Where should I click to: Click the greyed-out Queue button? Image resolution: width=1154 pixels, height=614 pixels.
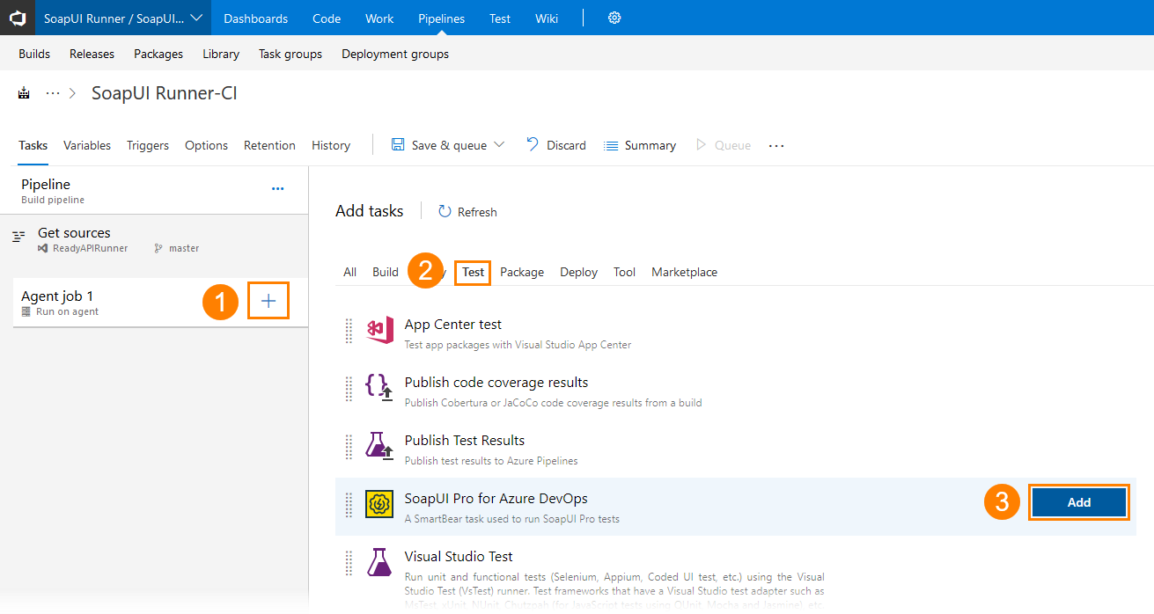click(724, 145)
